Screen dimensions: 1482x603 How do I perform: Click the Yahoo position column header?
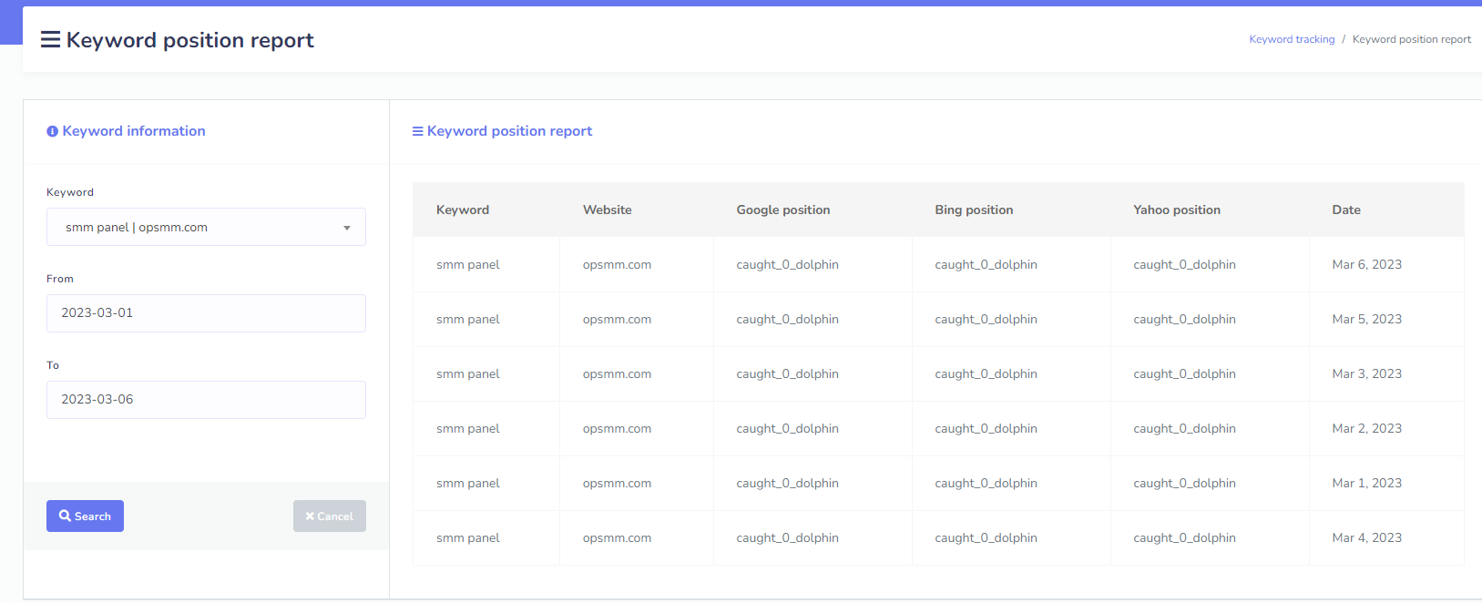tap(1176, 210)
